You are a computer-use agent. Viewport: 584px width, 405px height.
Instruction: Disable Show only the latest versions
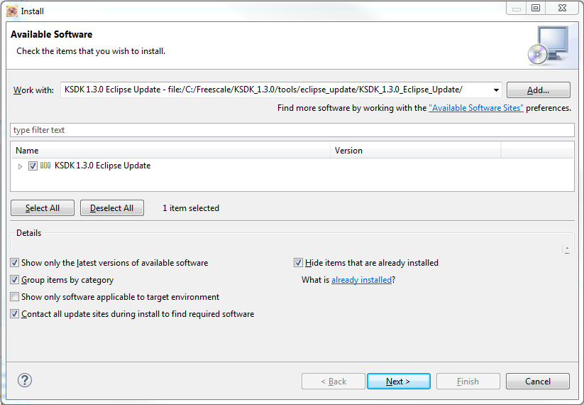click(15, 263)
